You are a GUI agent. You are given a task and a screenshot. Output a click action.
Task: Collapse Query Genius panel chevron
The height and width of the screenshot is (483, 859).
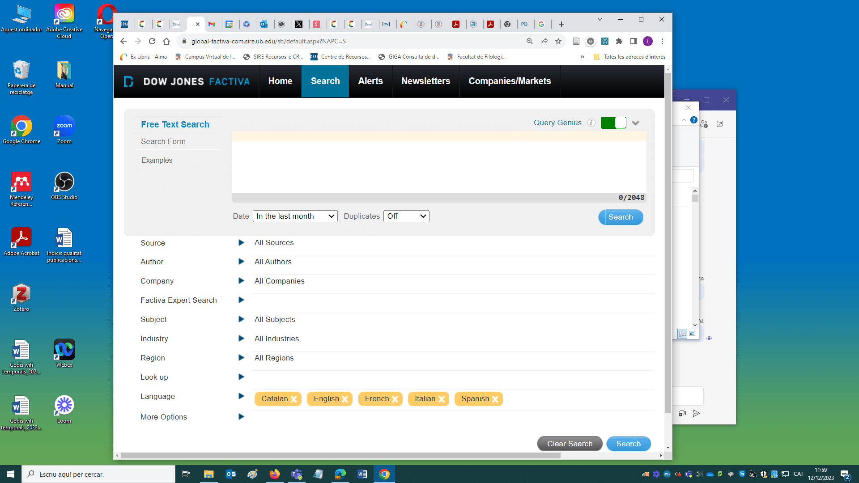(635, 123)
